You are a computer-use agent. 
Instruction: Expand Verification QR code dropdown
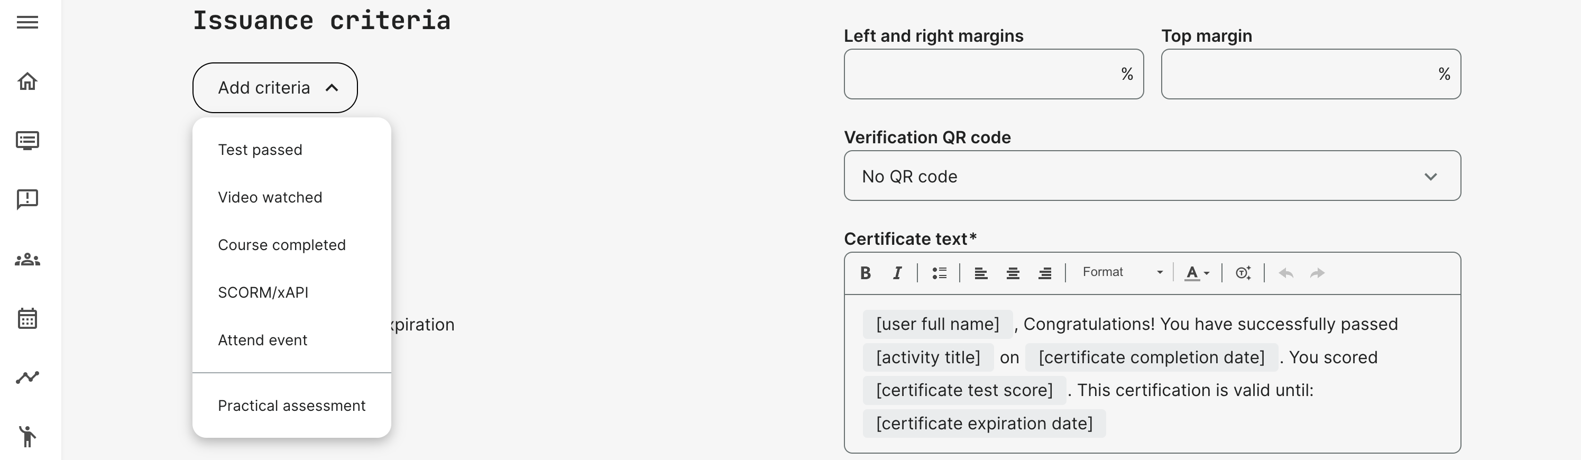[1152, 176]
